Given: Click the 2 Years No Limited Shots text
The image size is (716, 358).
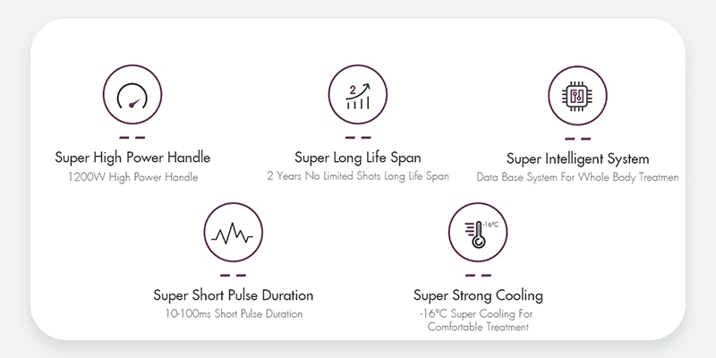Looking at the screenshot, I should pyautogui.click(x=357, y=177).
